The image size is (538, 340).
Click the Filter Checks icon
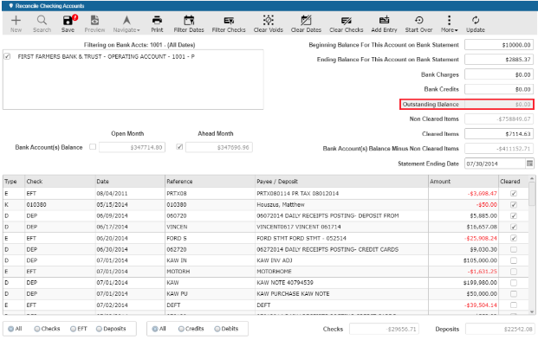[x=229, y=23]
